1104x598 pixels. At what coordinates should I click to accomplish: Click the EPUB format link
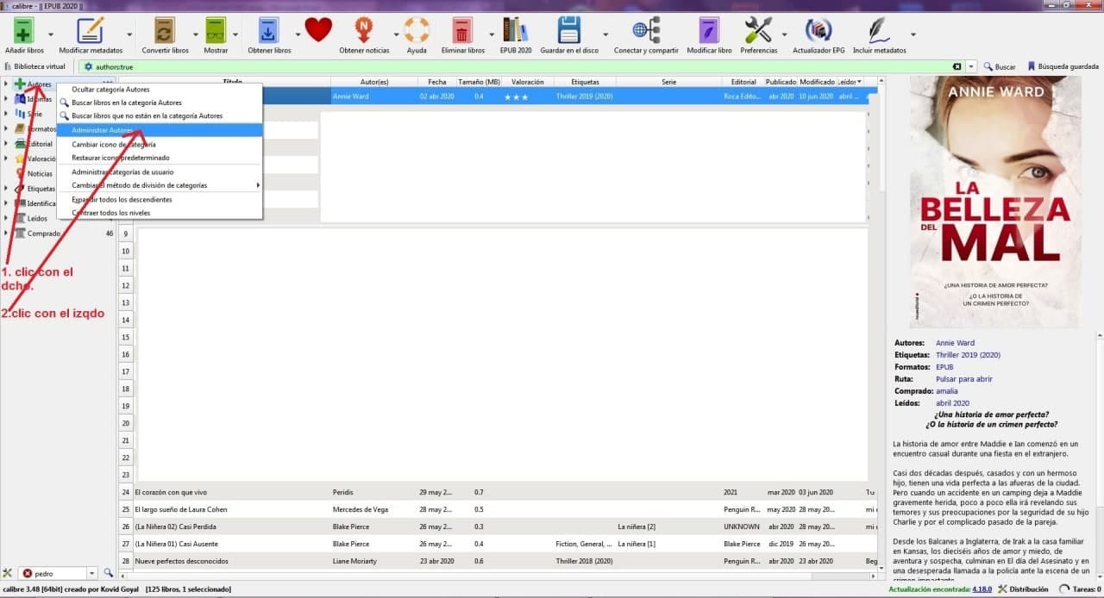pyautogui.click(x=944, y=367)
